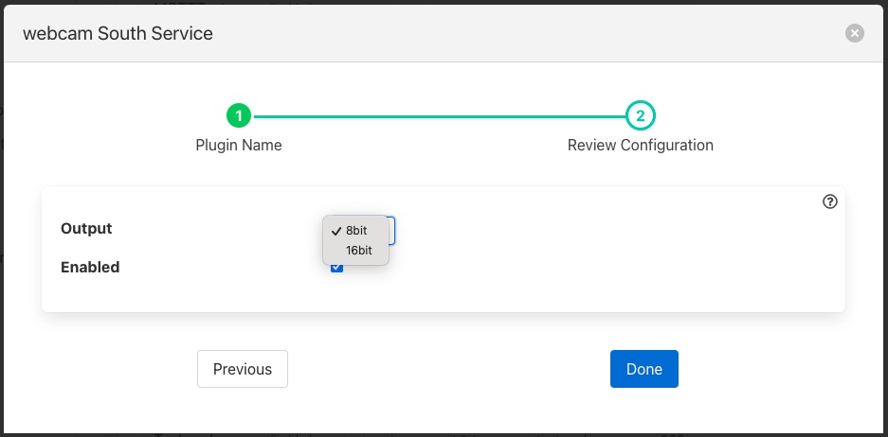Click the webcam South Service title text

pos(118,33)
